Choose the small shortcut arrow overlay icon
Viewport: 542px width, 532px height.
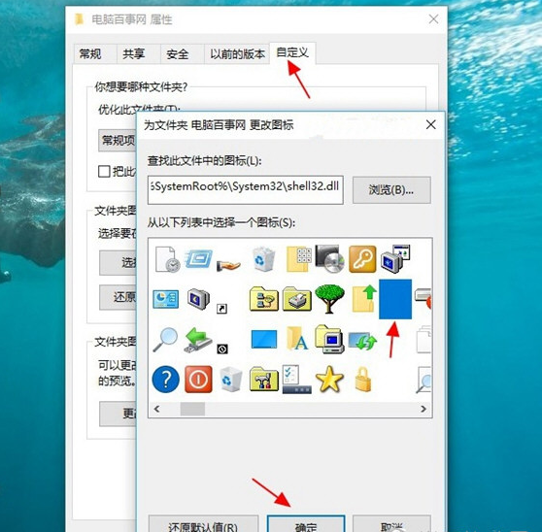click(x=221, y=309)
